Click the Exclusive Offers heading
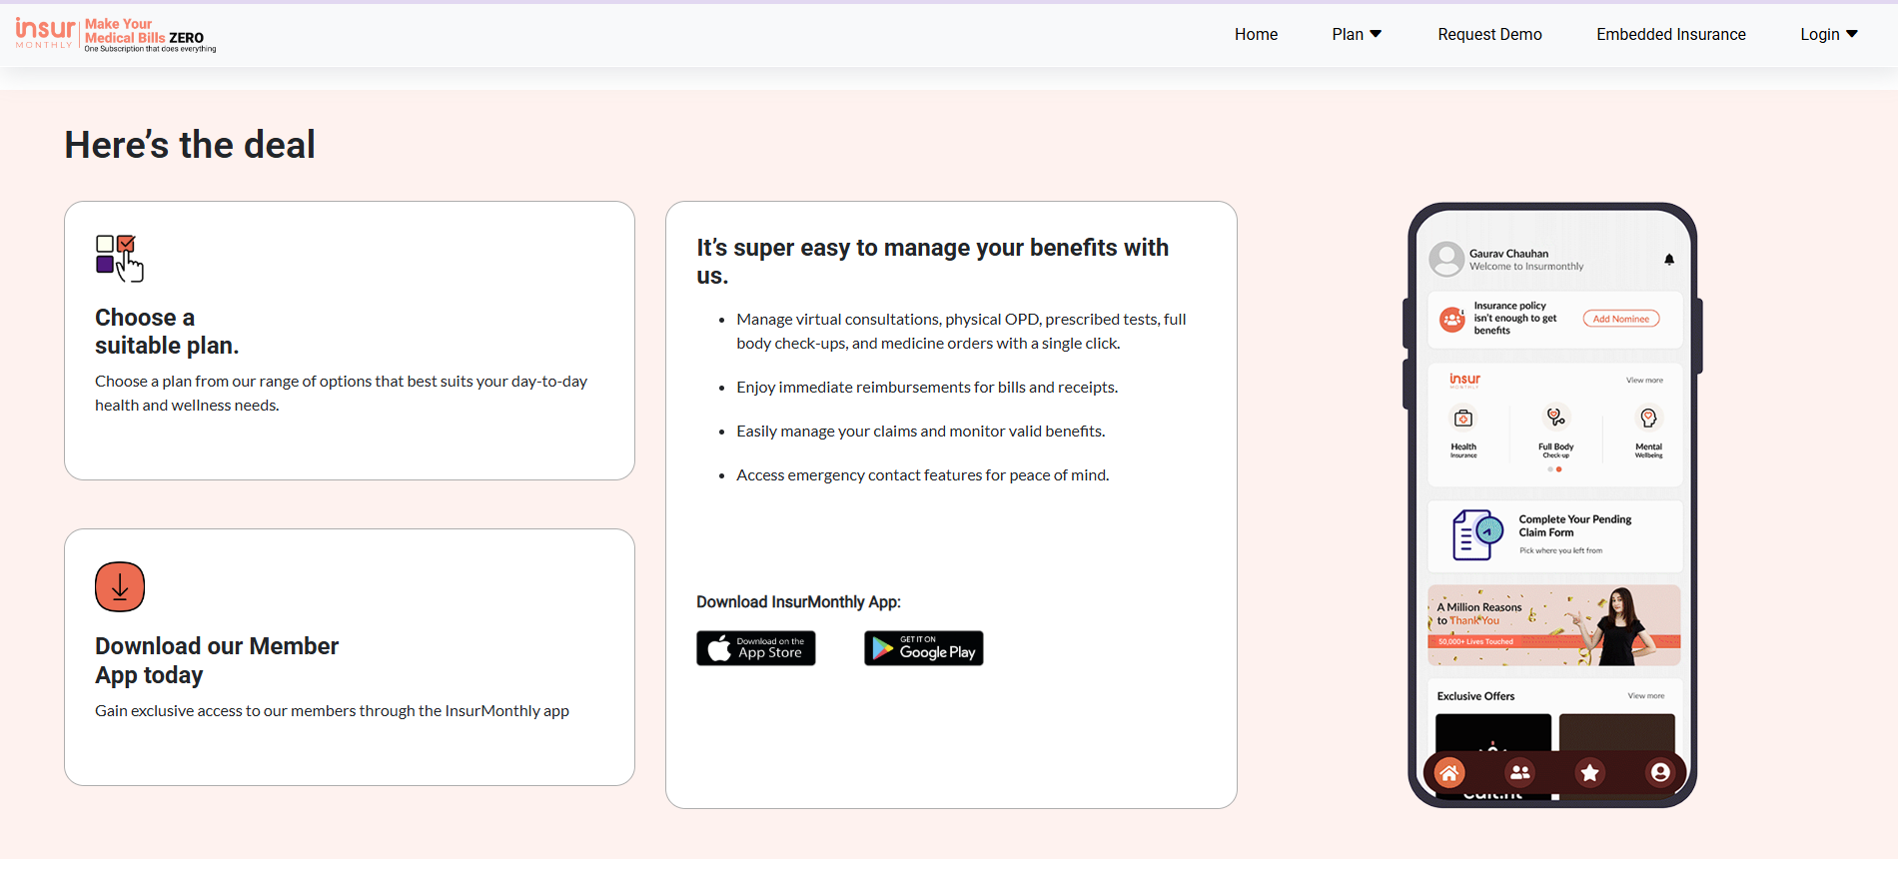 1475,696
